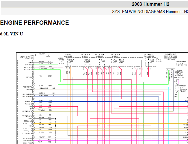Click the 'FTP REF LOW' pin label

[27, 116]
